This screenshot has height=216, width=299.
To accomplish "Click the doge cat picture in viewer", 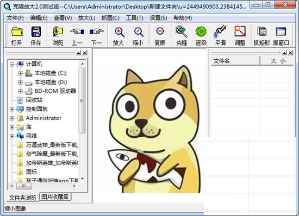I will (154, 129).
